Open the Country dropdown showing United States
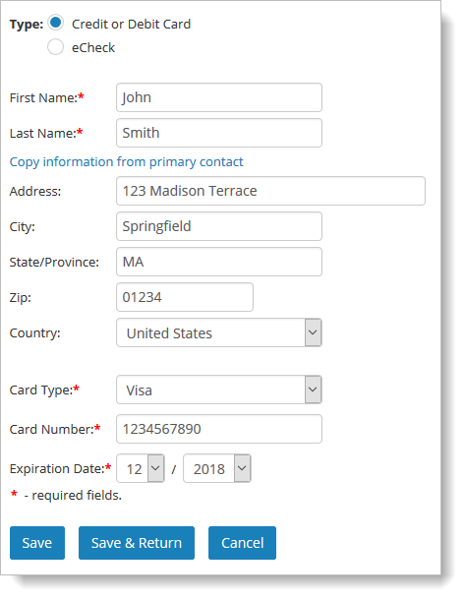Screen dimensions: 466x600 219,332
